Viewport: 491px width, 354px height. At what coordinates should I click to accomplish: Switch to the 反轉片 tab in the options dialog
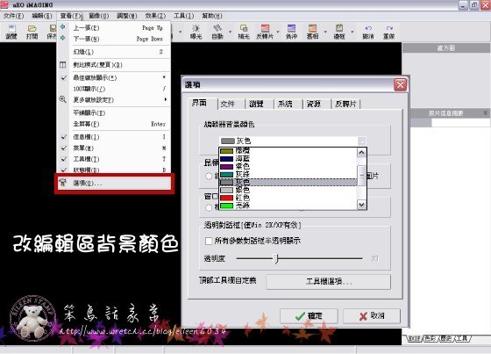346,104
